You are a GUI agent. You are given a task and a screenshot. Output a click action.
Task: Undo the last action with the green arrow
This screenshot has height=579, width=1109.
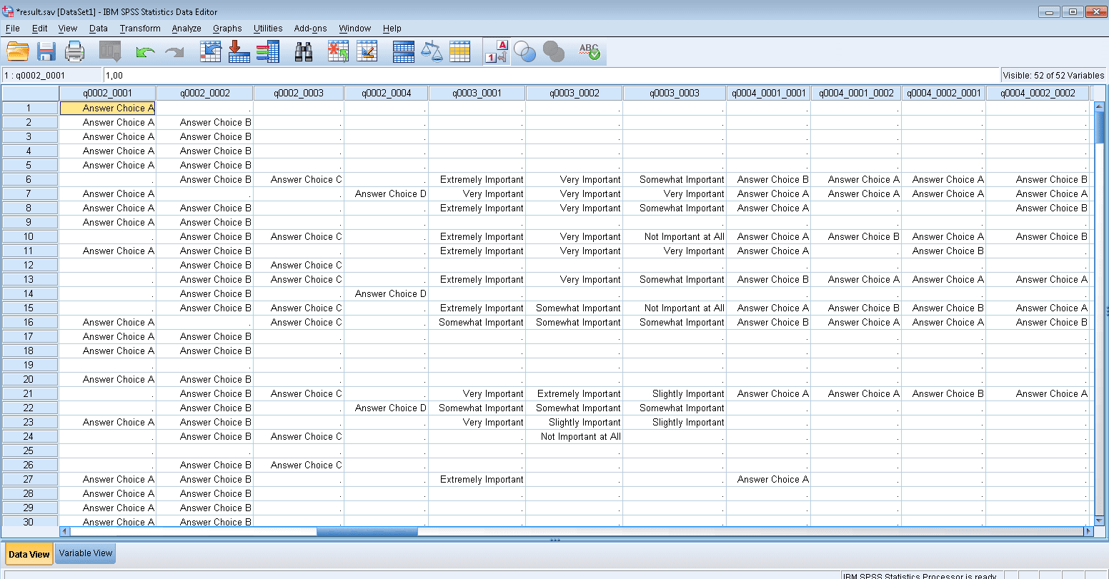[145, 52]
